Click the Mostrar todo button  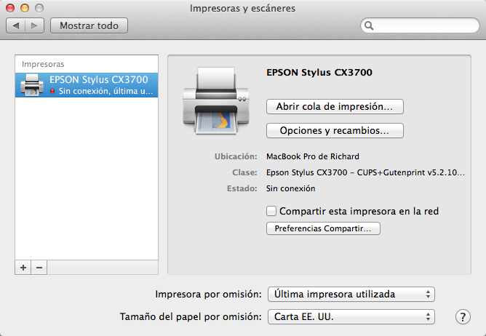pos(89,25)
